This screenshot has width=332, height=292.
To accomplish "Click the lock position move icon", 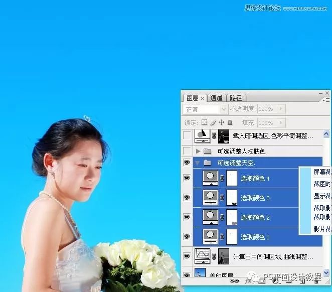I will point(222,122).
